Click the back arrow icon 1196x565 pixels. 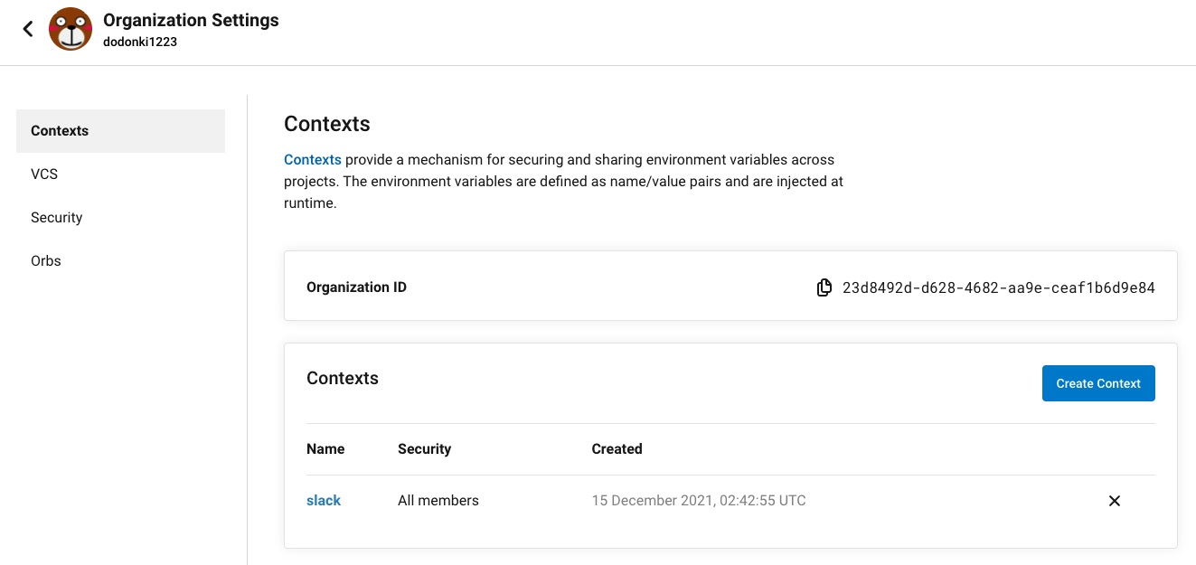(x=28, y=29)
